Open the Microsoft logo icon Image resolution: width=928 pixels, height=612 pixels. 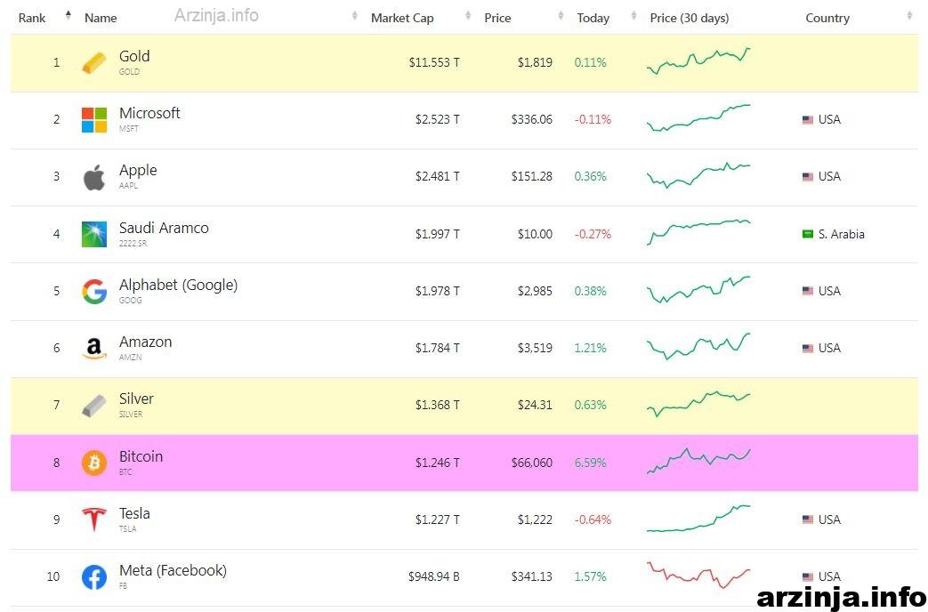point(94,119)
